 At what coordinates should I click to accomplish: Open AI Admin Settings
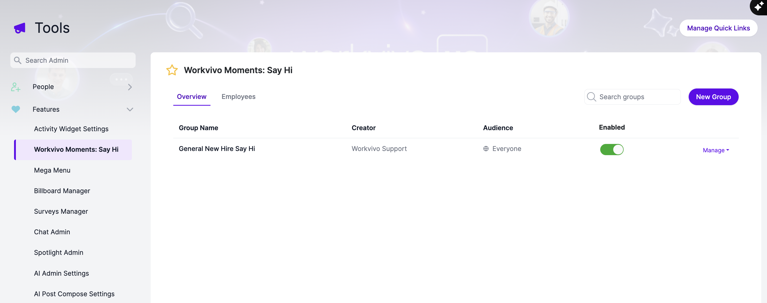point(61,273)
